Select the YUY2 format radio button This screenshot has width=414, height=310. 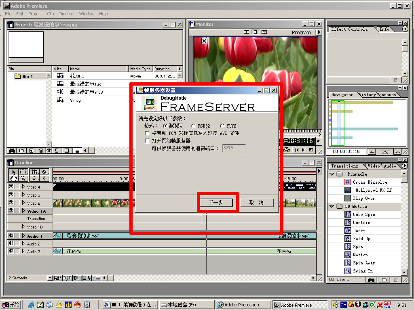[x=222, y=126]
